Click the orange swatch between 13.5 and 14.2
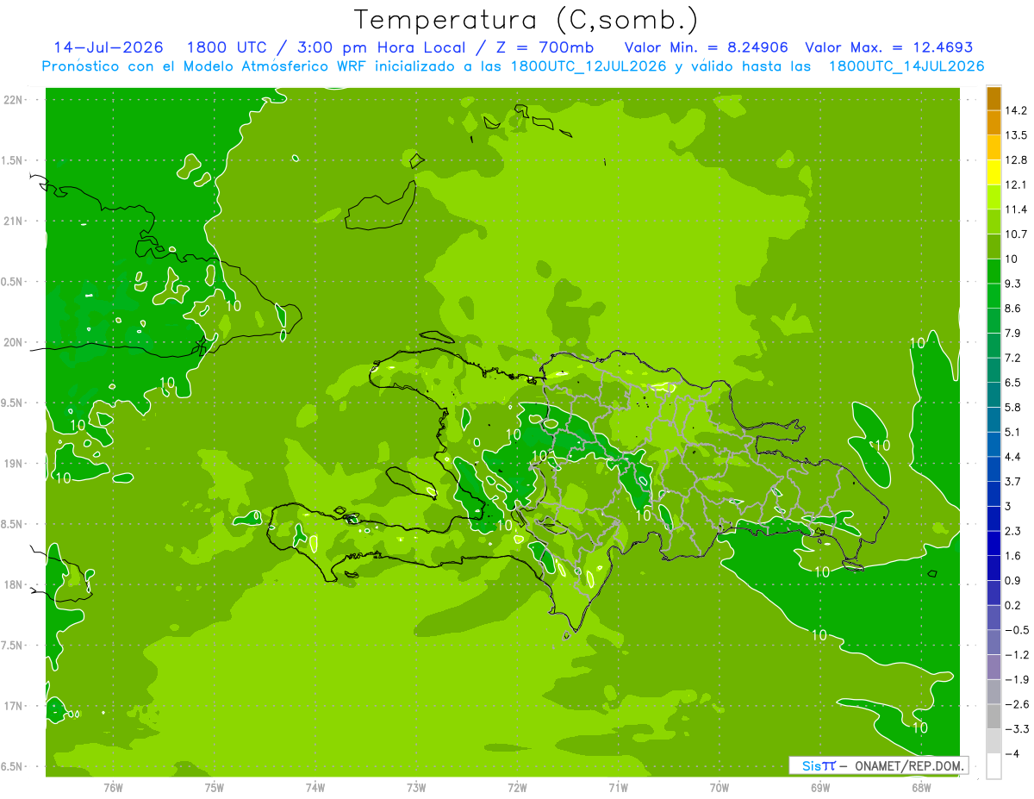This screenshot has height=799, width=1034. [994, 122]
